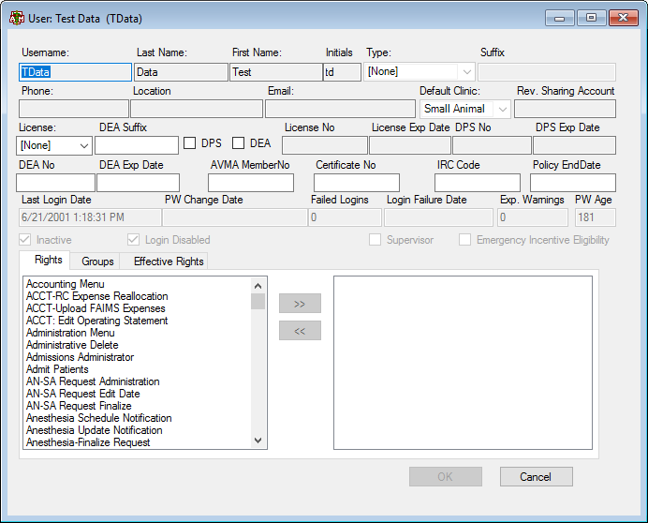648x523 pixels.
Task: Click the Last Login Date field
Action: 90,217
